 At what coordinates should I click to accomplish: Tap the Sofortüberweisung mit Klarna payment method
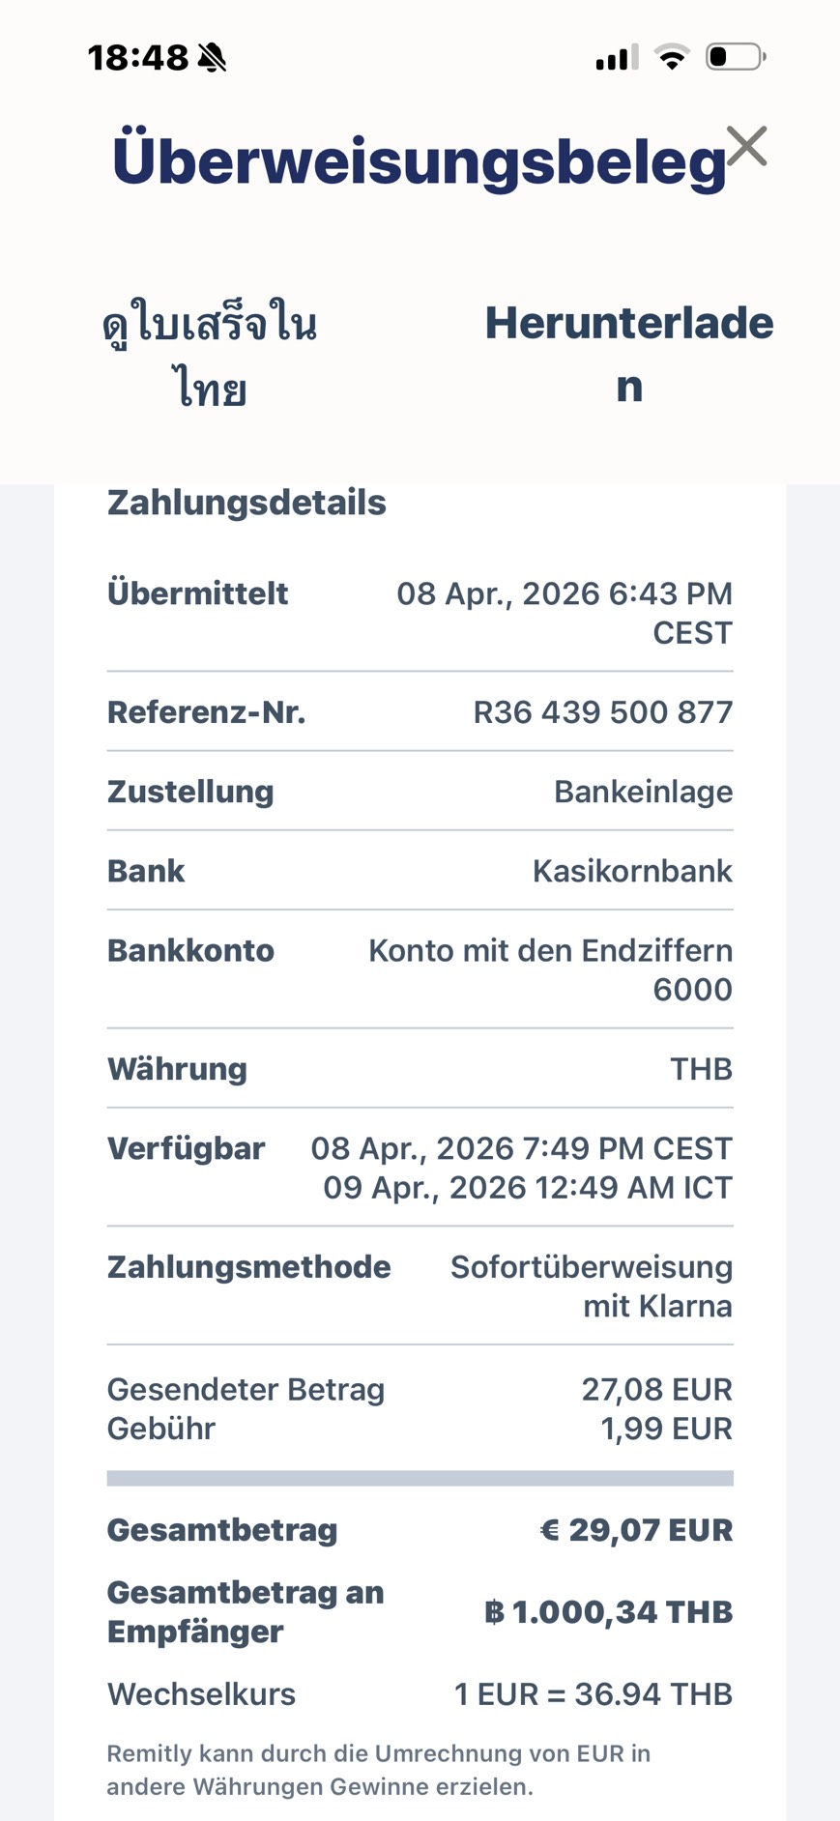591,1286
